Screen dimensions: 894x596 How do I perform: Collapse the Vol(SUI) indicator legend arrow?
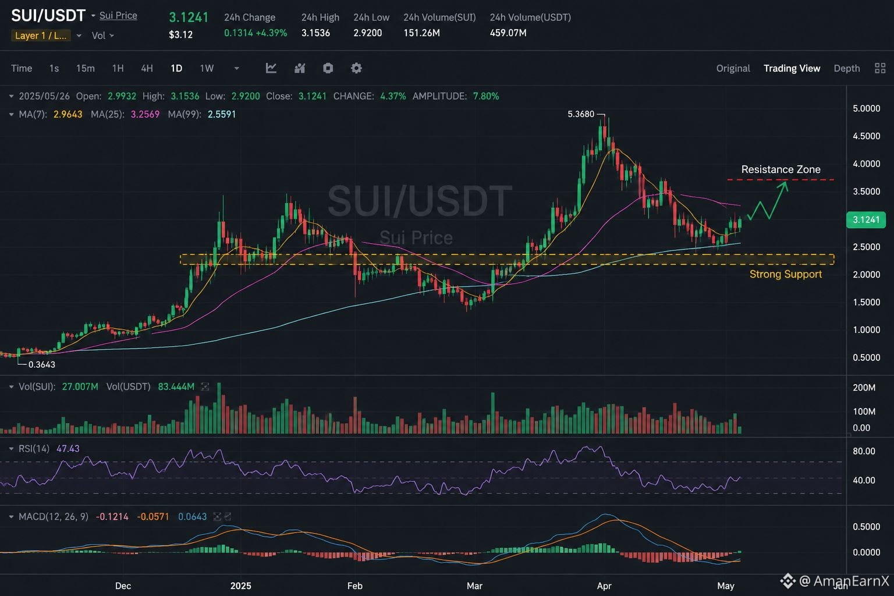coord(12,386)
